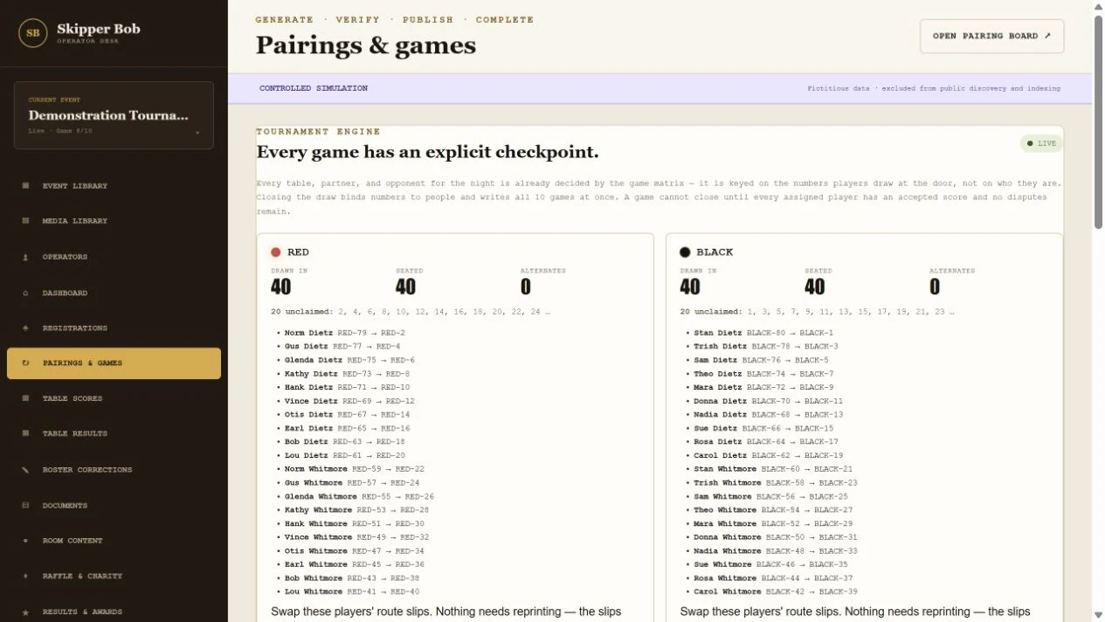Click the Table Scores sidebar icon

click(x=25, y=398)
